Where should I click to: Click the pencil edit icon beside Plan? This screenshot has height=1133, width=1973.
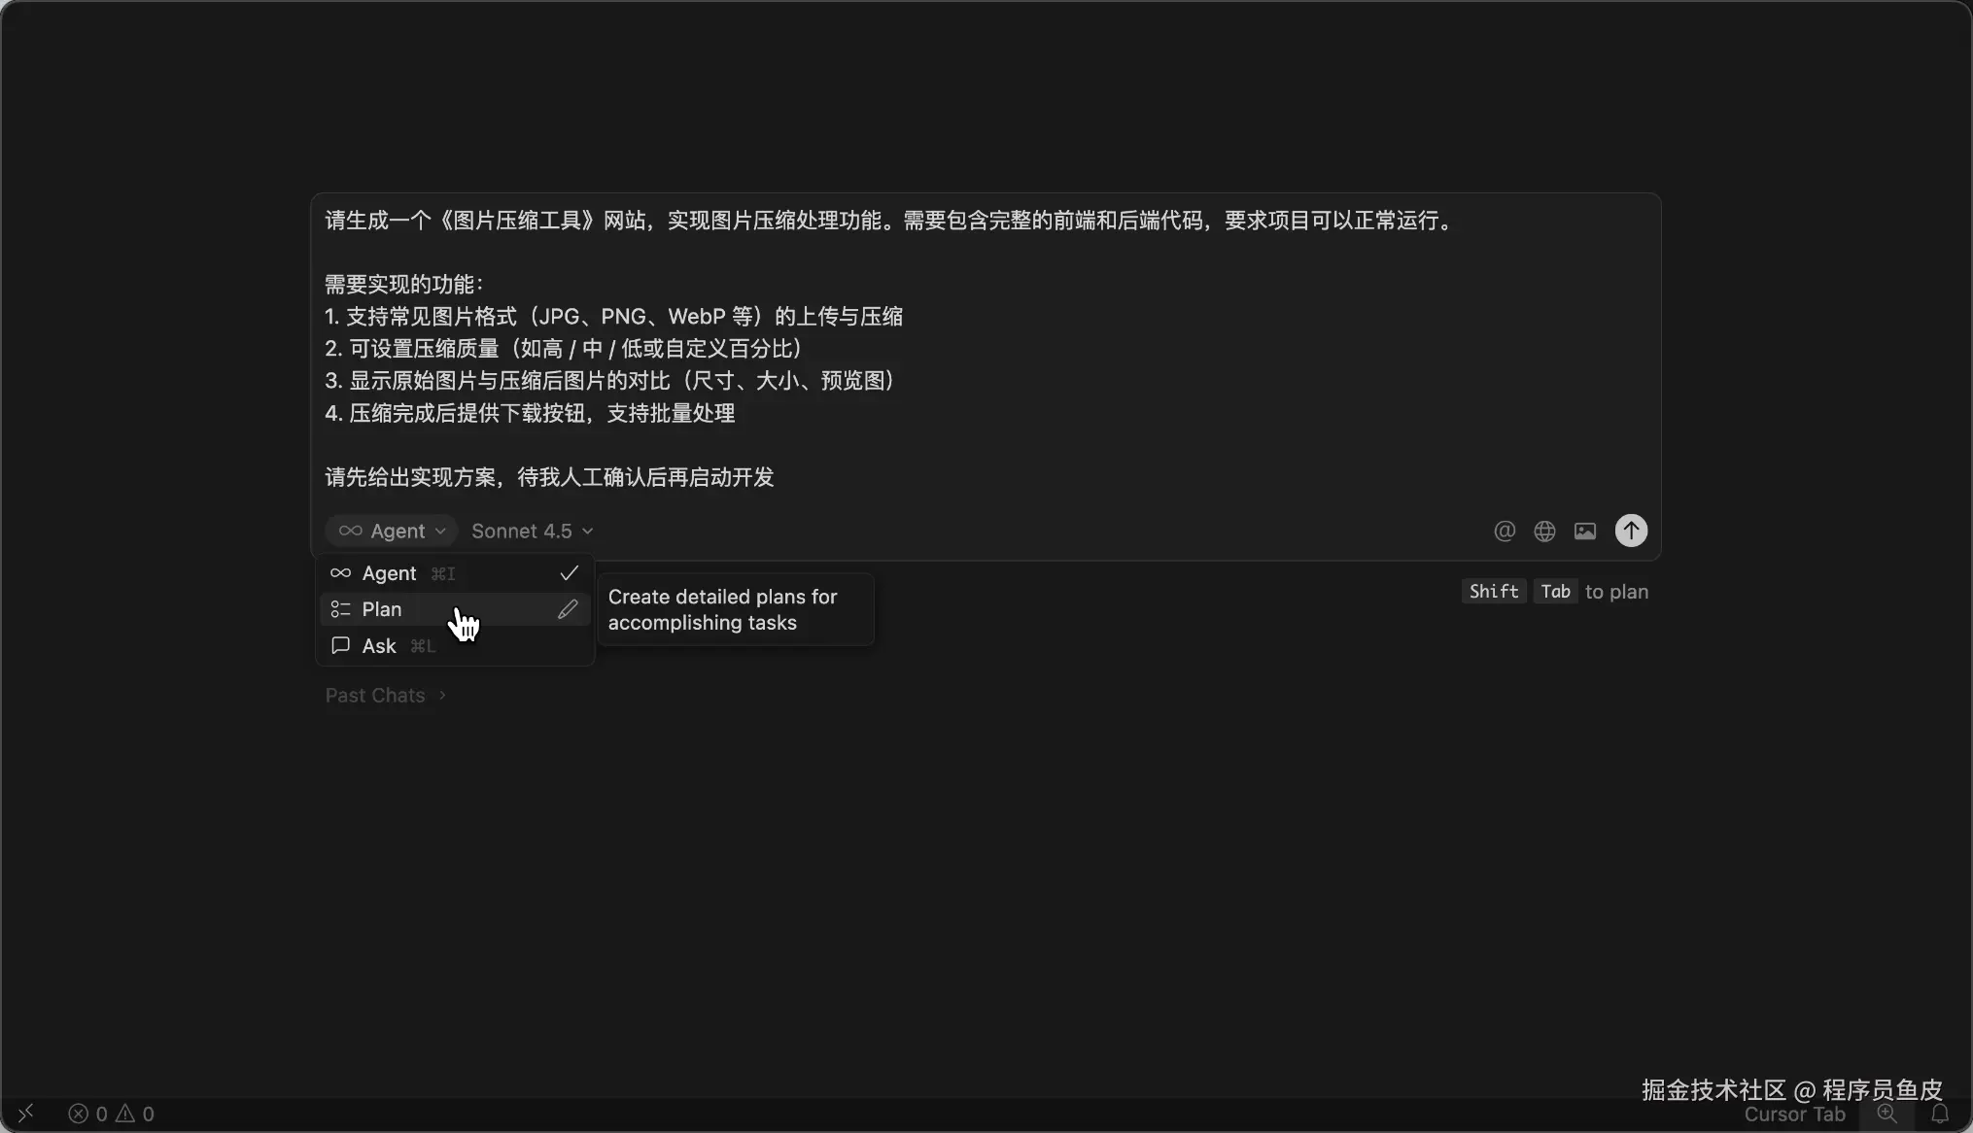coord(568,609)
